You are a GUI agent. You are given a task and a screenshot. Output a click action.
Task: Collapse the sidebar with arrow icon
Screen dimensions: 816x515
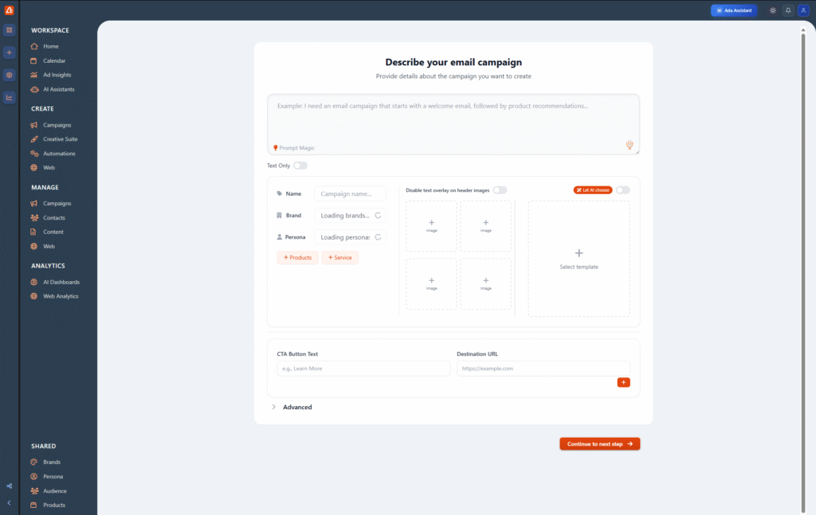pos(9,503)
